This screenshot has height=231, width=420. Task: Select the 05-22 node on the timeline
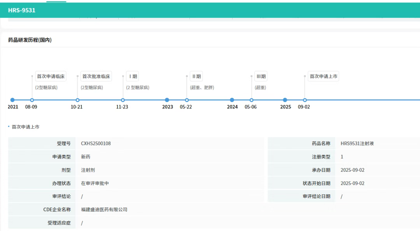187,100
